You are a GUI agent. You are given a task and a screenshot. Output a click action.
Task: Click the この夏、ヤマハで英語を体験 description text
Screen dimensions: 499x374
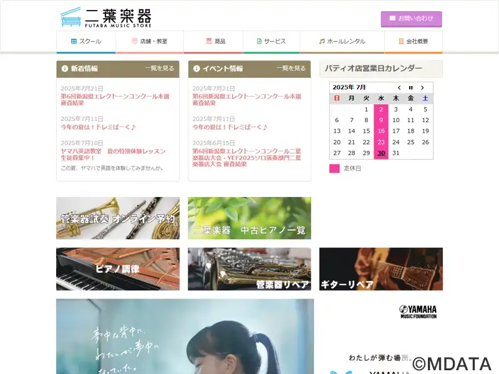[x=112, y=168]
